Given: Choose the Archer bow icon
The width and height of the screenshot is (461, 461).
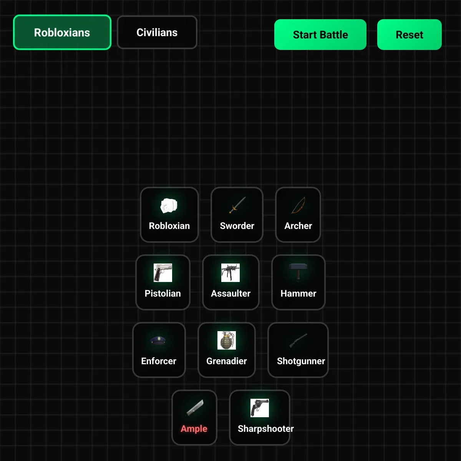Looking at the screenshot, I should click(x=298, y=206).
